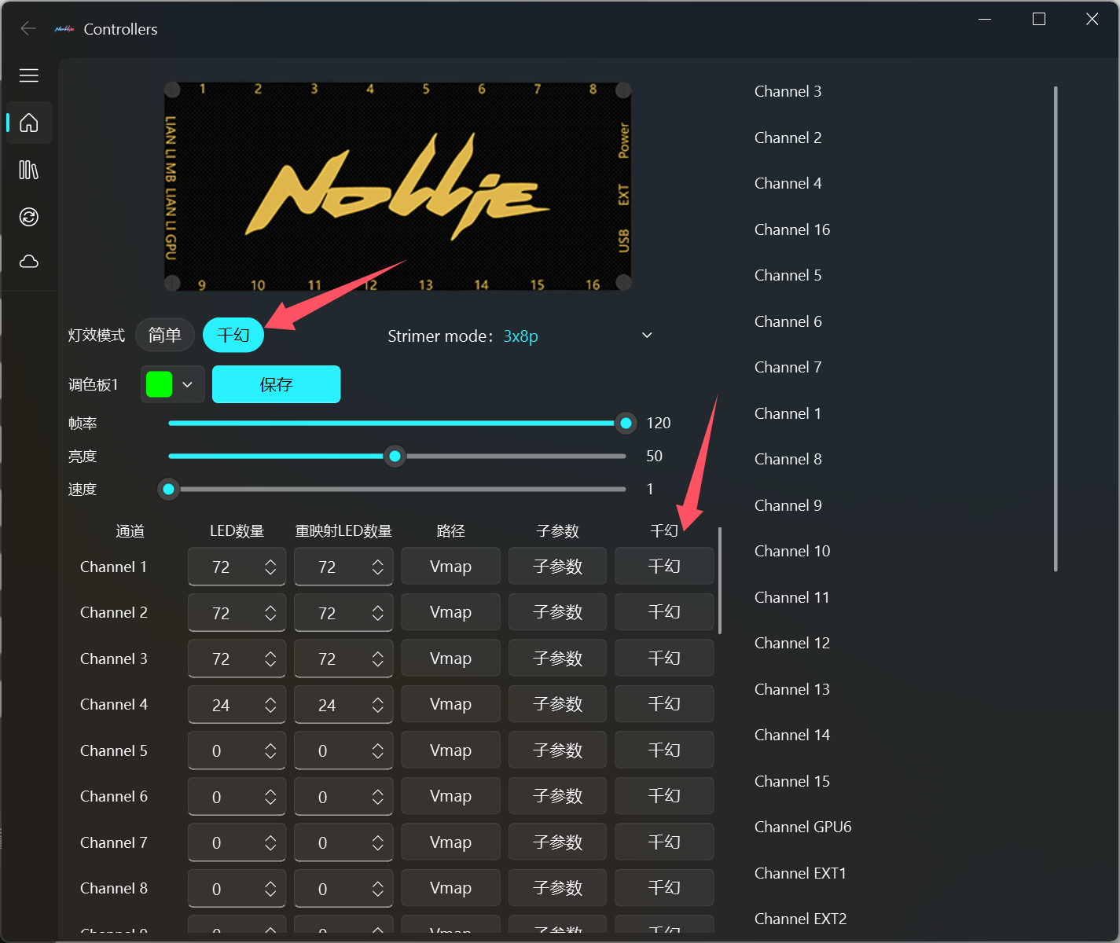Select Channel 7 in right list
This screenshot has width=1120, height=943.
788,367
